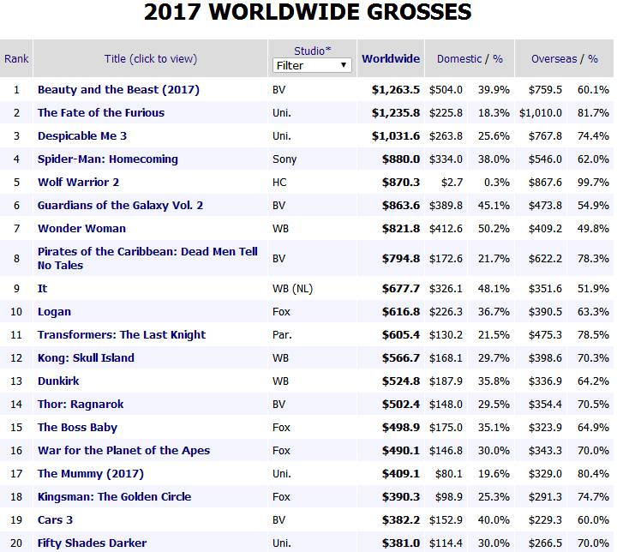Open Transformers: The Last Knight
617x552 pixels.
pyautogui.click(x=122, y=335)
